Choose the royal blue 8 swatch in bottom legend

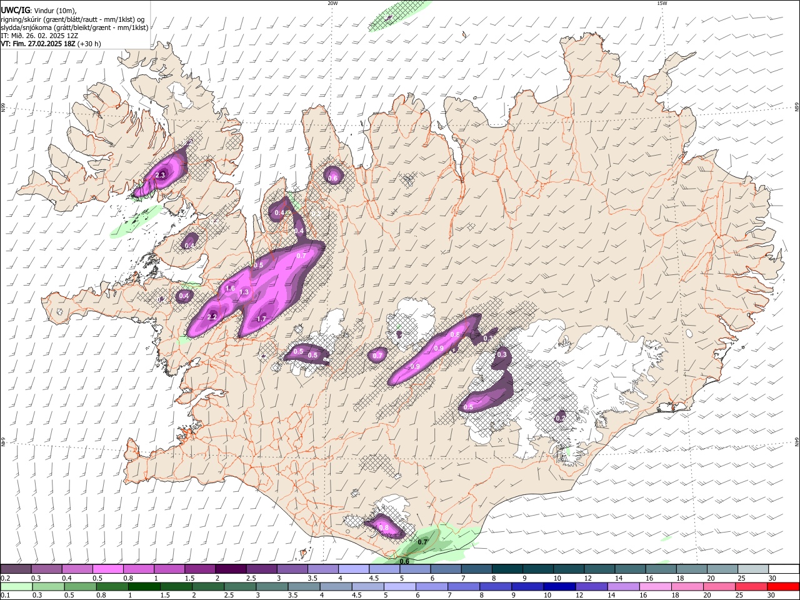(x=496, y=586)
